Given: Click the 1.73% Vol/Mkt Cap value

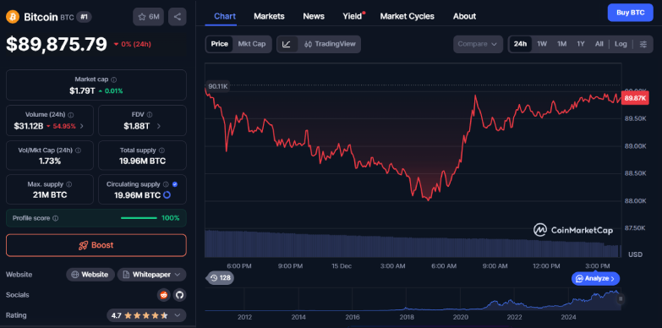Looking at the screenshot, I should (x=50, y=161).
